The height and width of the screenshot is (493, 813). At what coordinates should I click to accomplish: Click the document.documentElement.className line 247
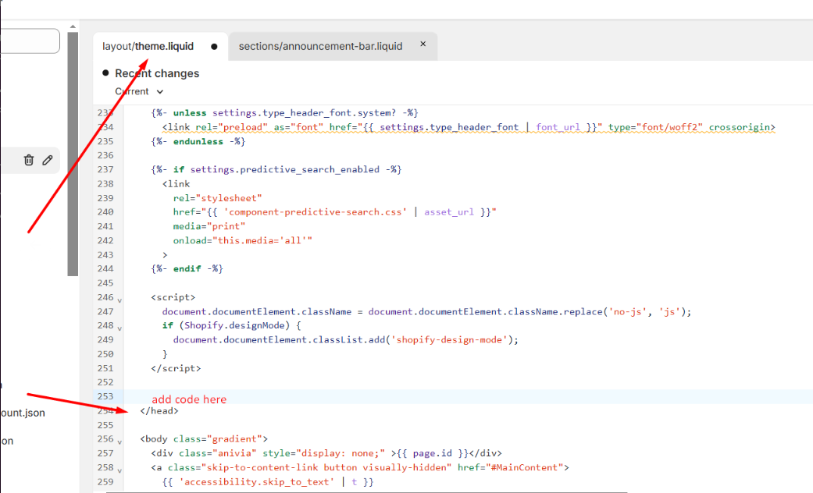coord(426,311)
